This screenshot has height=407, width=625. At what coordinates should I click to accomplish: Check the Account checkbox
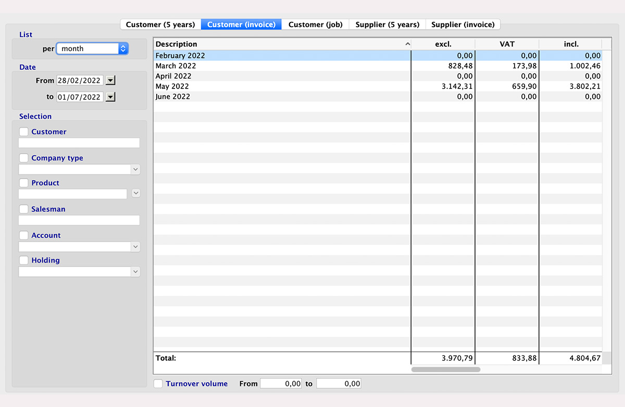tap(24, 236)
